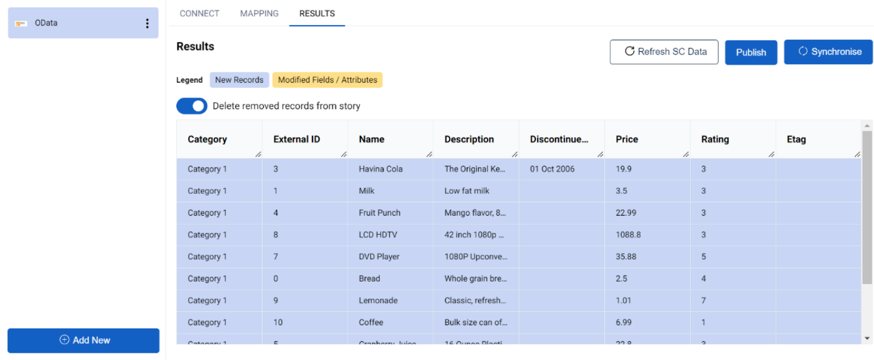The height and width of the screenshot is (360, 874).
Task: Select the Modified Fields / Attributes legend chip
Action: click(x=327, y=80)
